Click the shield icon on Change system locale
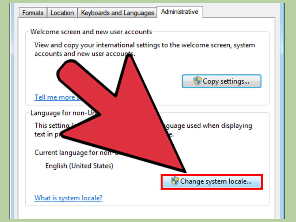 click(x=175, y=181)
